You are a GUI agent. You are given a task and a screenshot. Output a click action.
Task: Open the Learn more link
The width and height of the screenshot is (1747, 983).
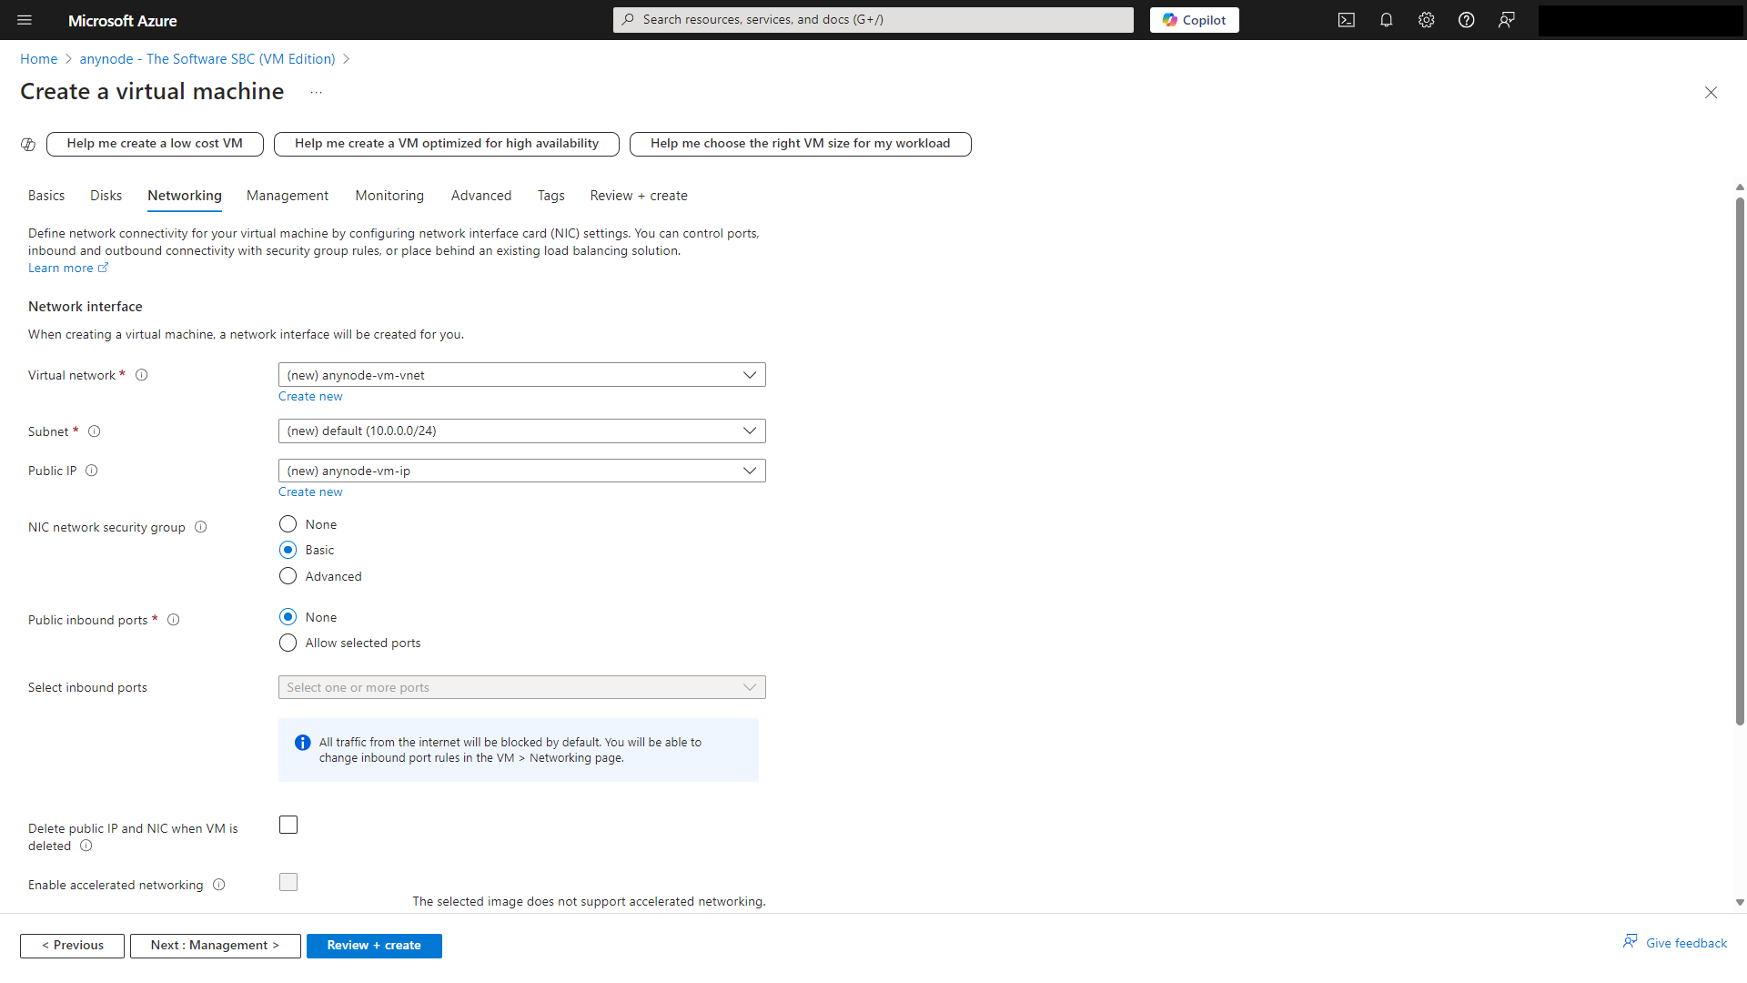tap(61, 268)
